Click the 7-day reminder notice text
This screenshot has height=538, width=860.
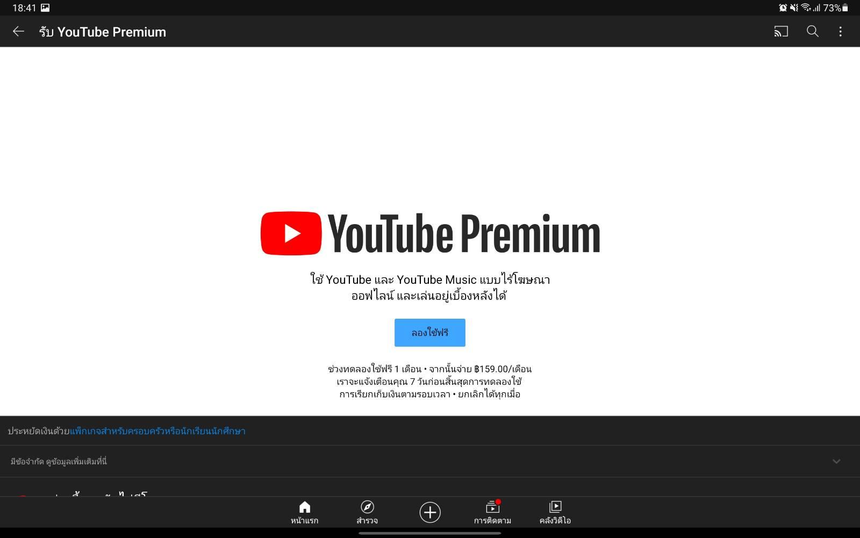coord(430,382)
